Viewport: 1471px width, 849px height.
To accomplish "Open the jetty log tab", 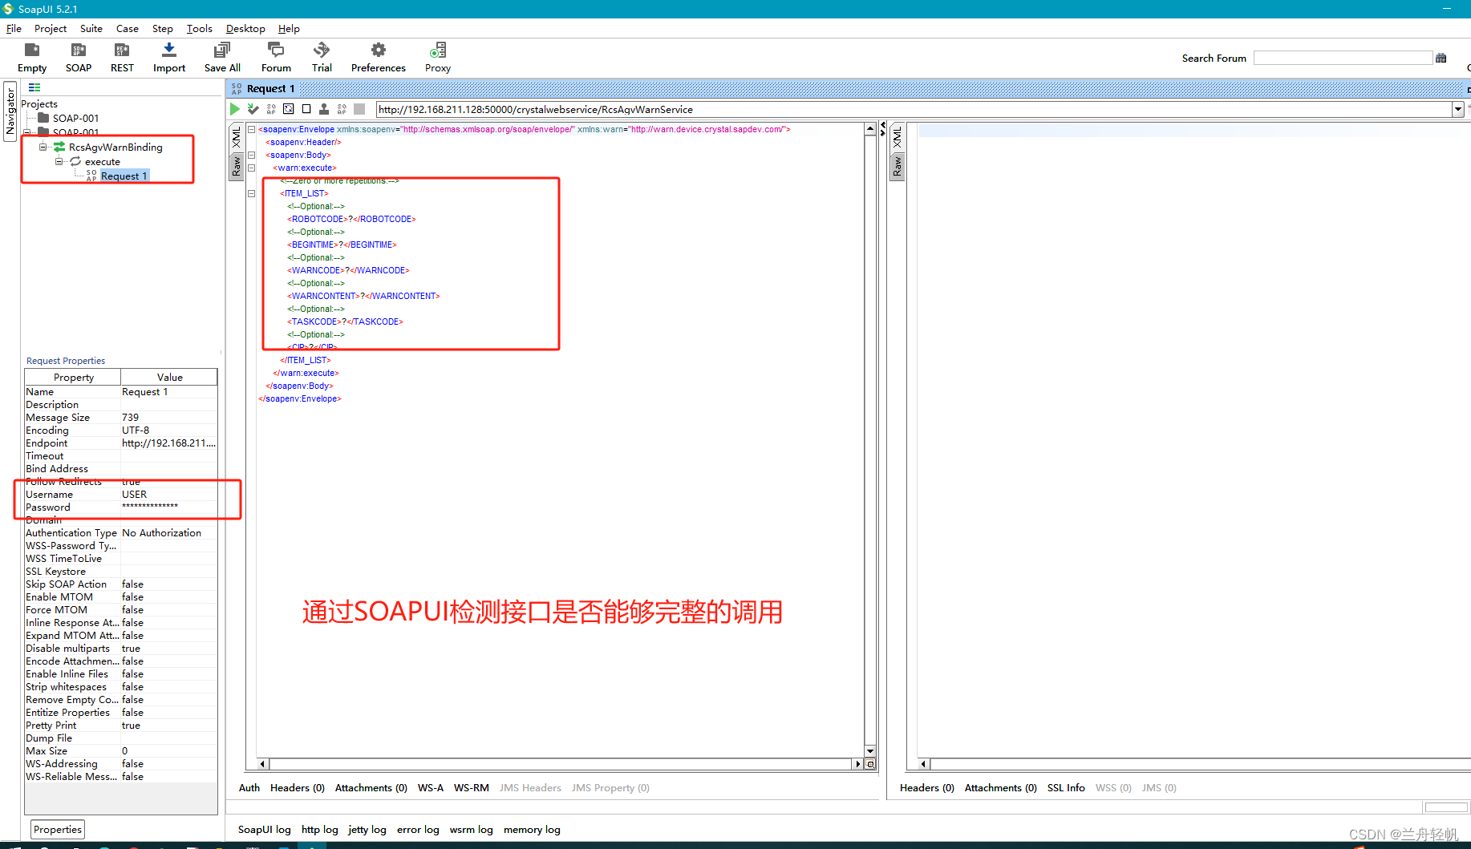I will tap(367, 830).
